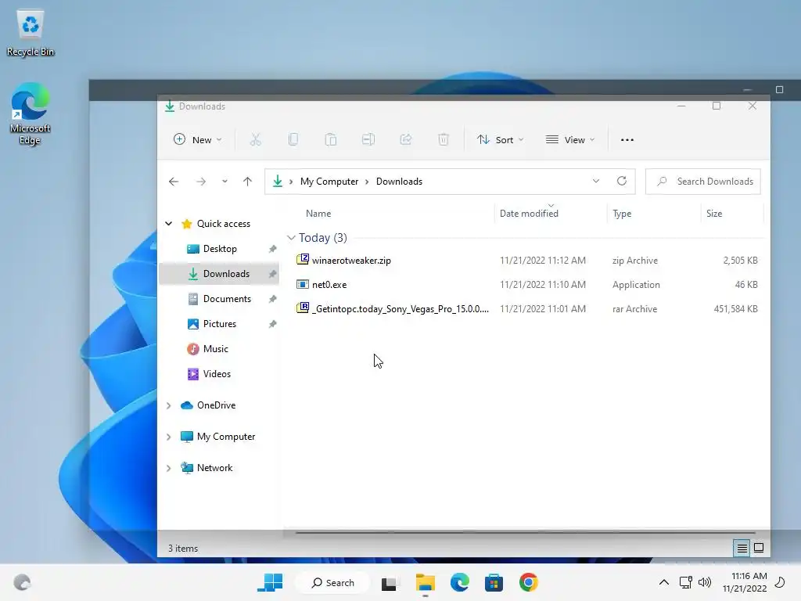Click the pin icon beside Pictures

pyautogui.click(x=272, y=324)
